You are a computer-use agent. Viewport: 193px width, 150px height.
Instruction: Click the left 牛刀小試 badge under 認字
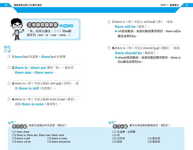(x=20, y=126)
